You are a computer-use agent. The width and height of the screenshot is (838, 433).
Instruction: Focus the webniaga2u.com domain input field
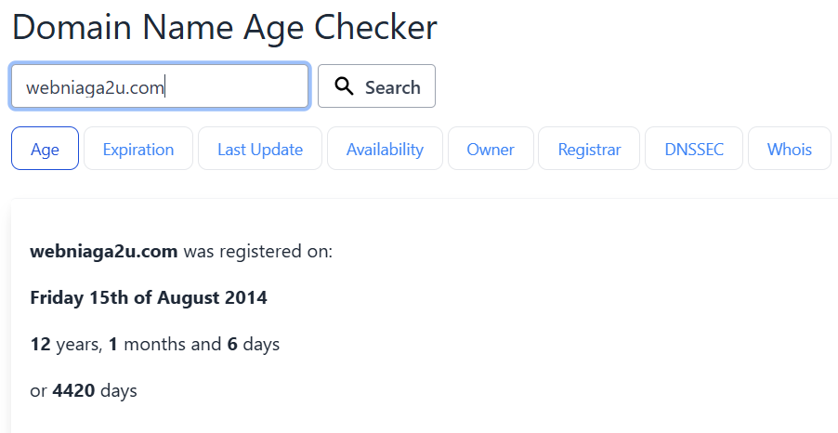click(x=160, y=86)
